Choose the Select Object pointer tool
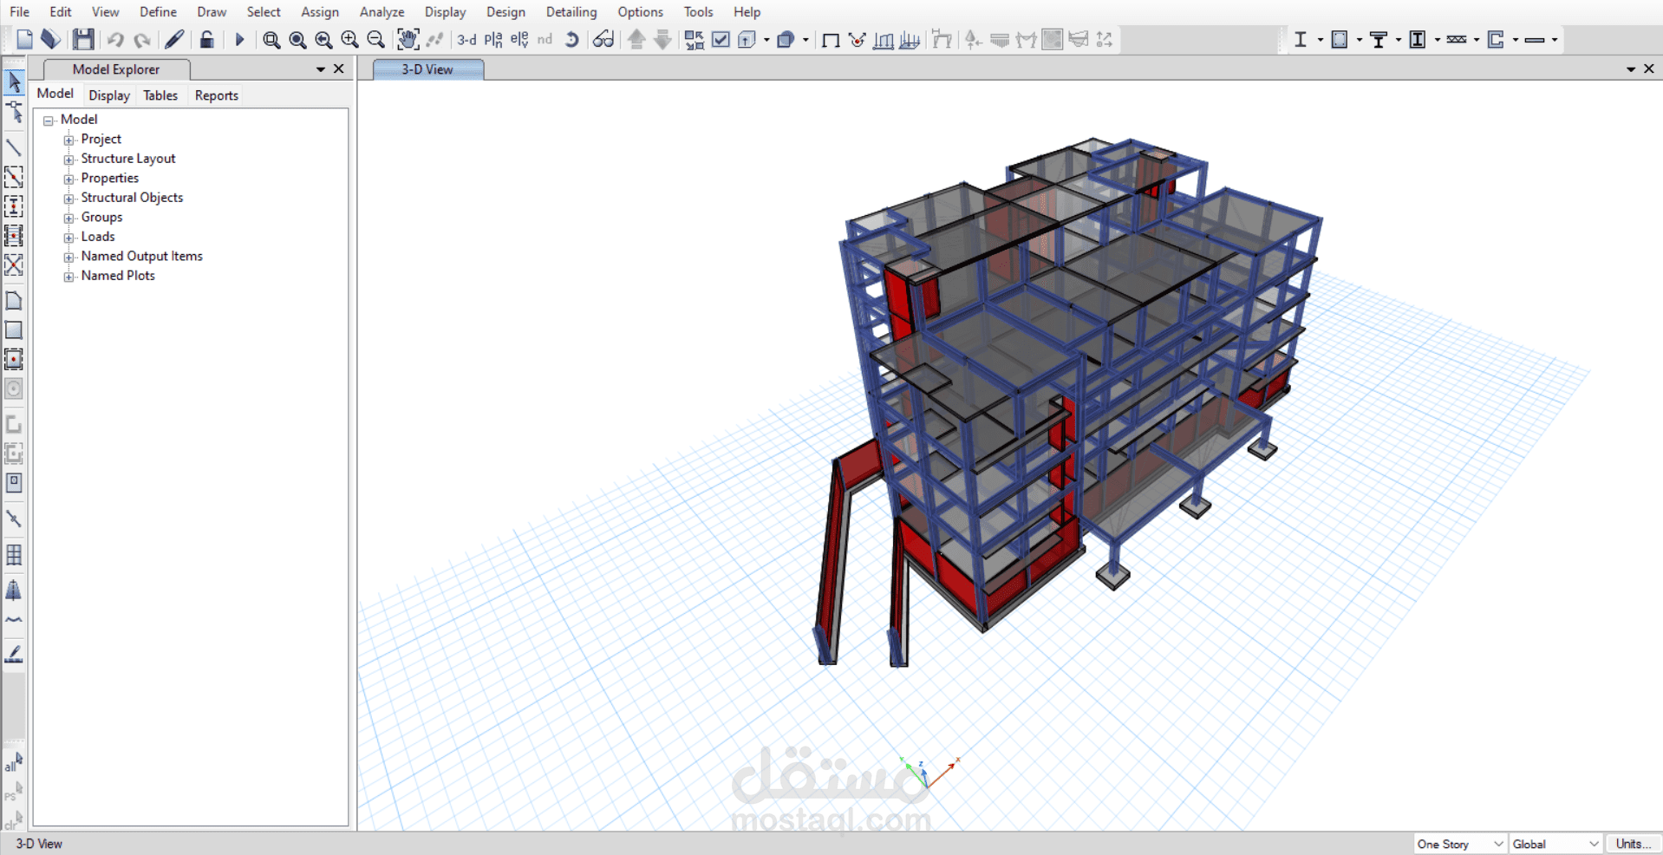This screenshot has height=855, width=1663. pyautogui.click(x=14, y=82)
